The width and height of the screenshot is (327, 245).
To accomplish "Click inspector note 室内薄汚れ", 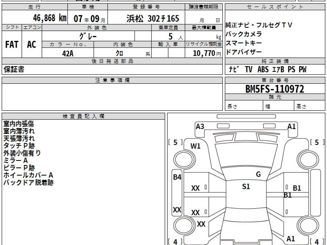I will (19, 131).
